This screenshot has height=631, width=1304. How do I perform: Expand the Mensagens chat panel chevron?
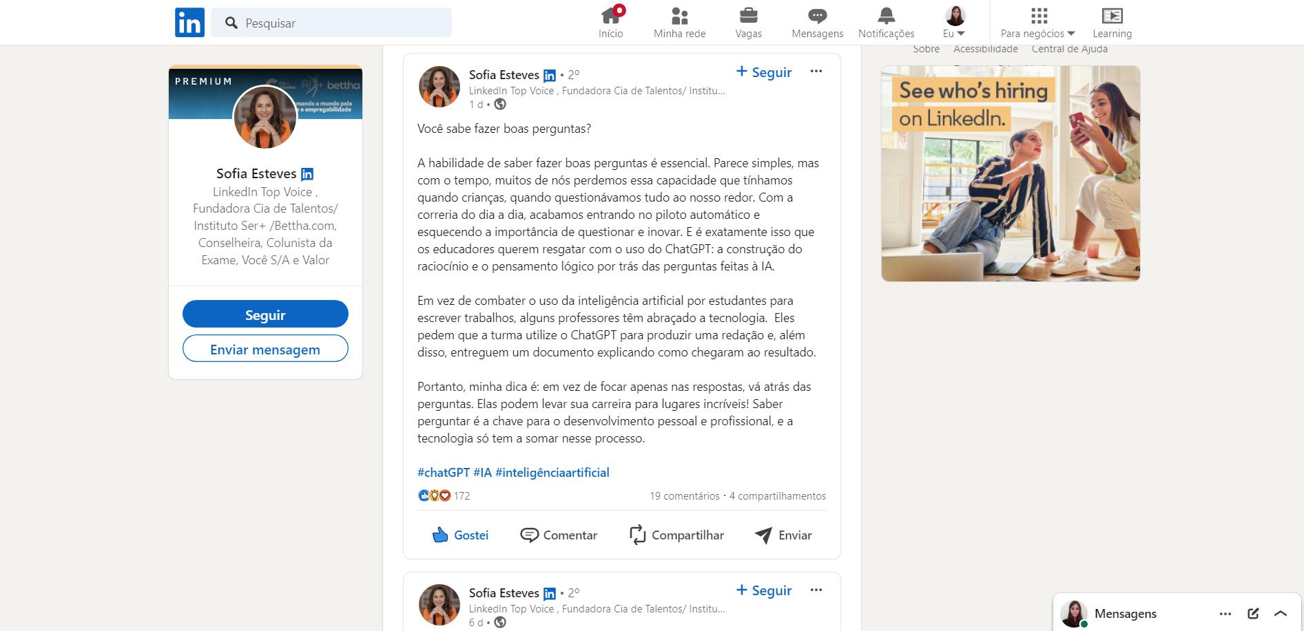tap(1281, 614)
